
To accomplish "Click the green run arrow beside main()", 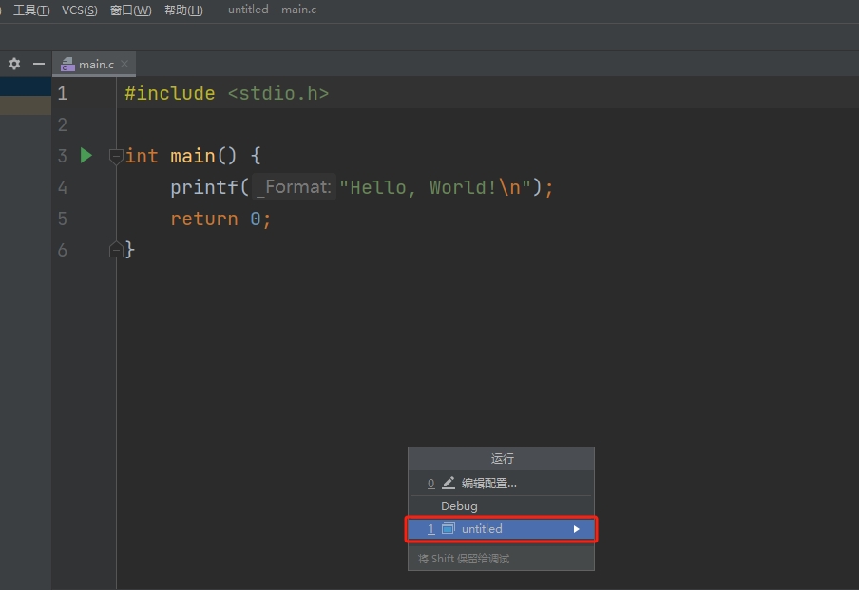I will (x=86, y=155).
